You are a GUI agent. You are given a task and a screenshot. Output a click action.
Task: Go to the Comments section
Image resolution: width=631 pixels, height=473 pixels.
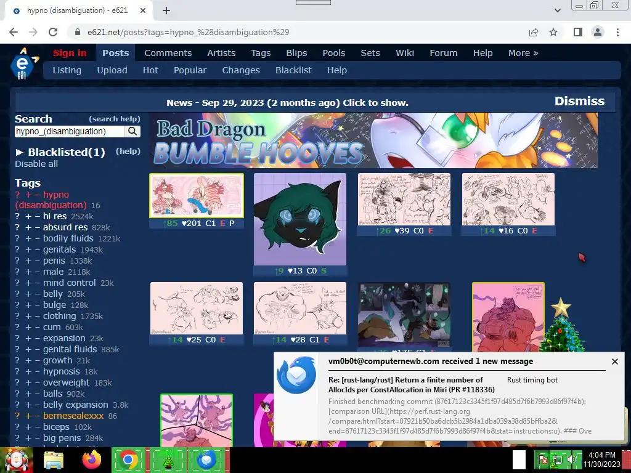click(x=168, y=53)
